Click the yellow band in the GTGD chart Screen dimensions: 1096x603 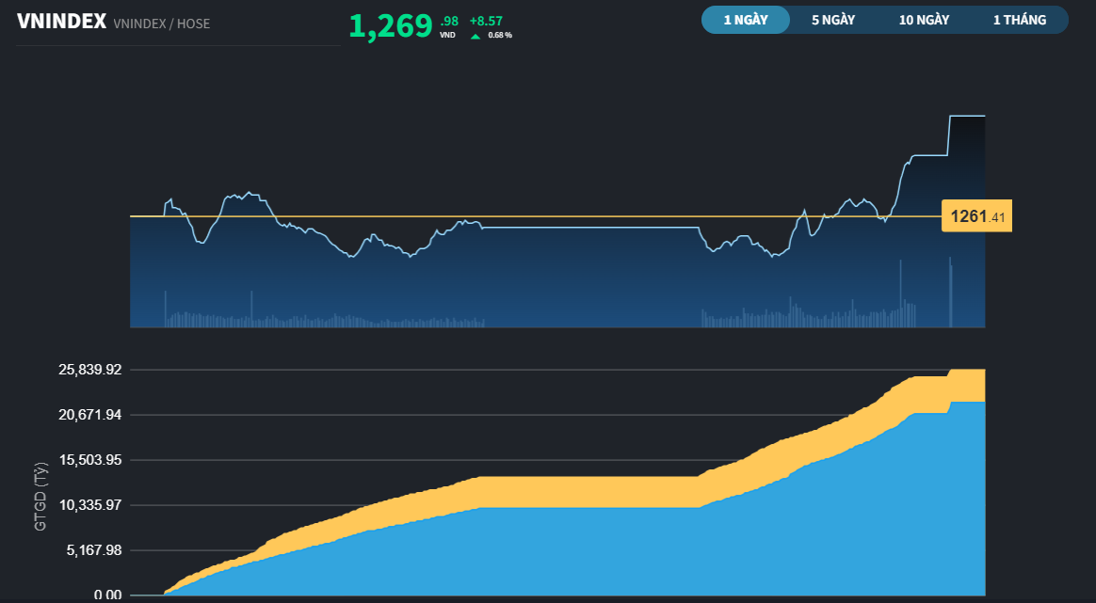pos(584,492)
